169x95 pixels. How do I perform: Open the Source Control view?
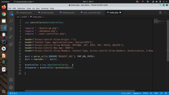coord(11,29)
